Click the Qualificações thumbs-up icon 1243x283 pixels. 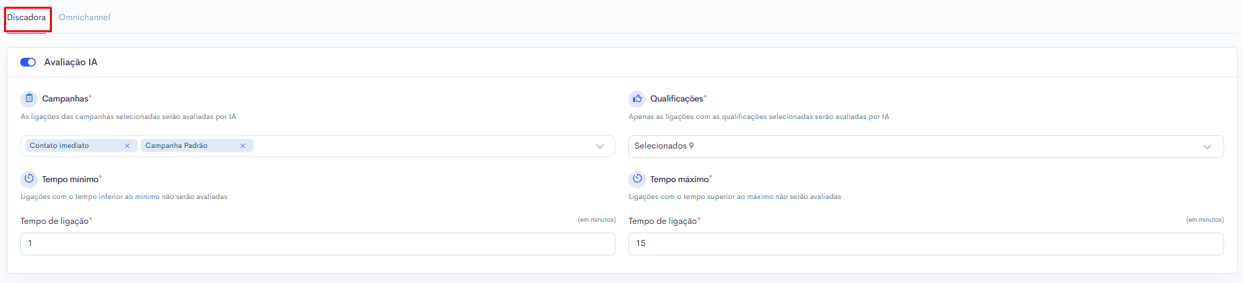tap(637, 99)
